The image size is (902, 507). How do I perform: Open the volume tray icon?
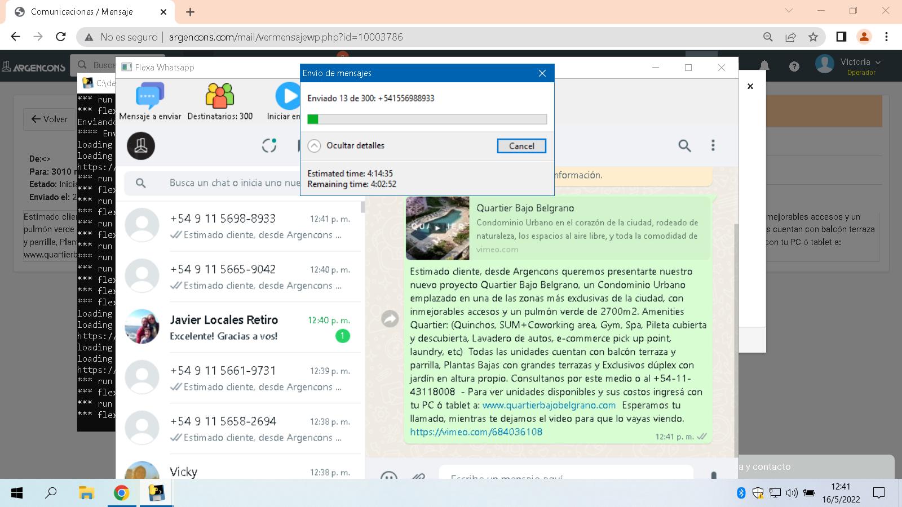792,493
